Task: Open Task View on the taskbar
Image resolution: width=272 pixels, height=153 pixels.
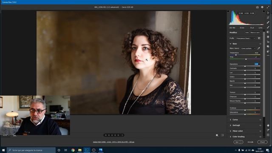Action: pyautogui.click(x=66, y=150)
